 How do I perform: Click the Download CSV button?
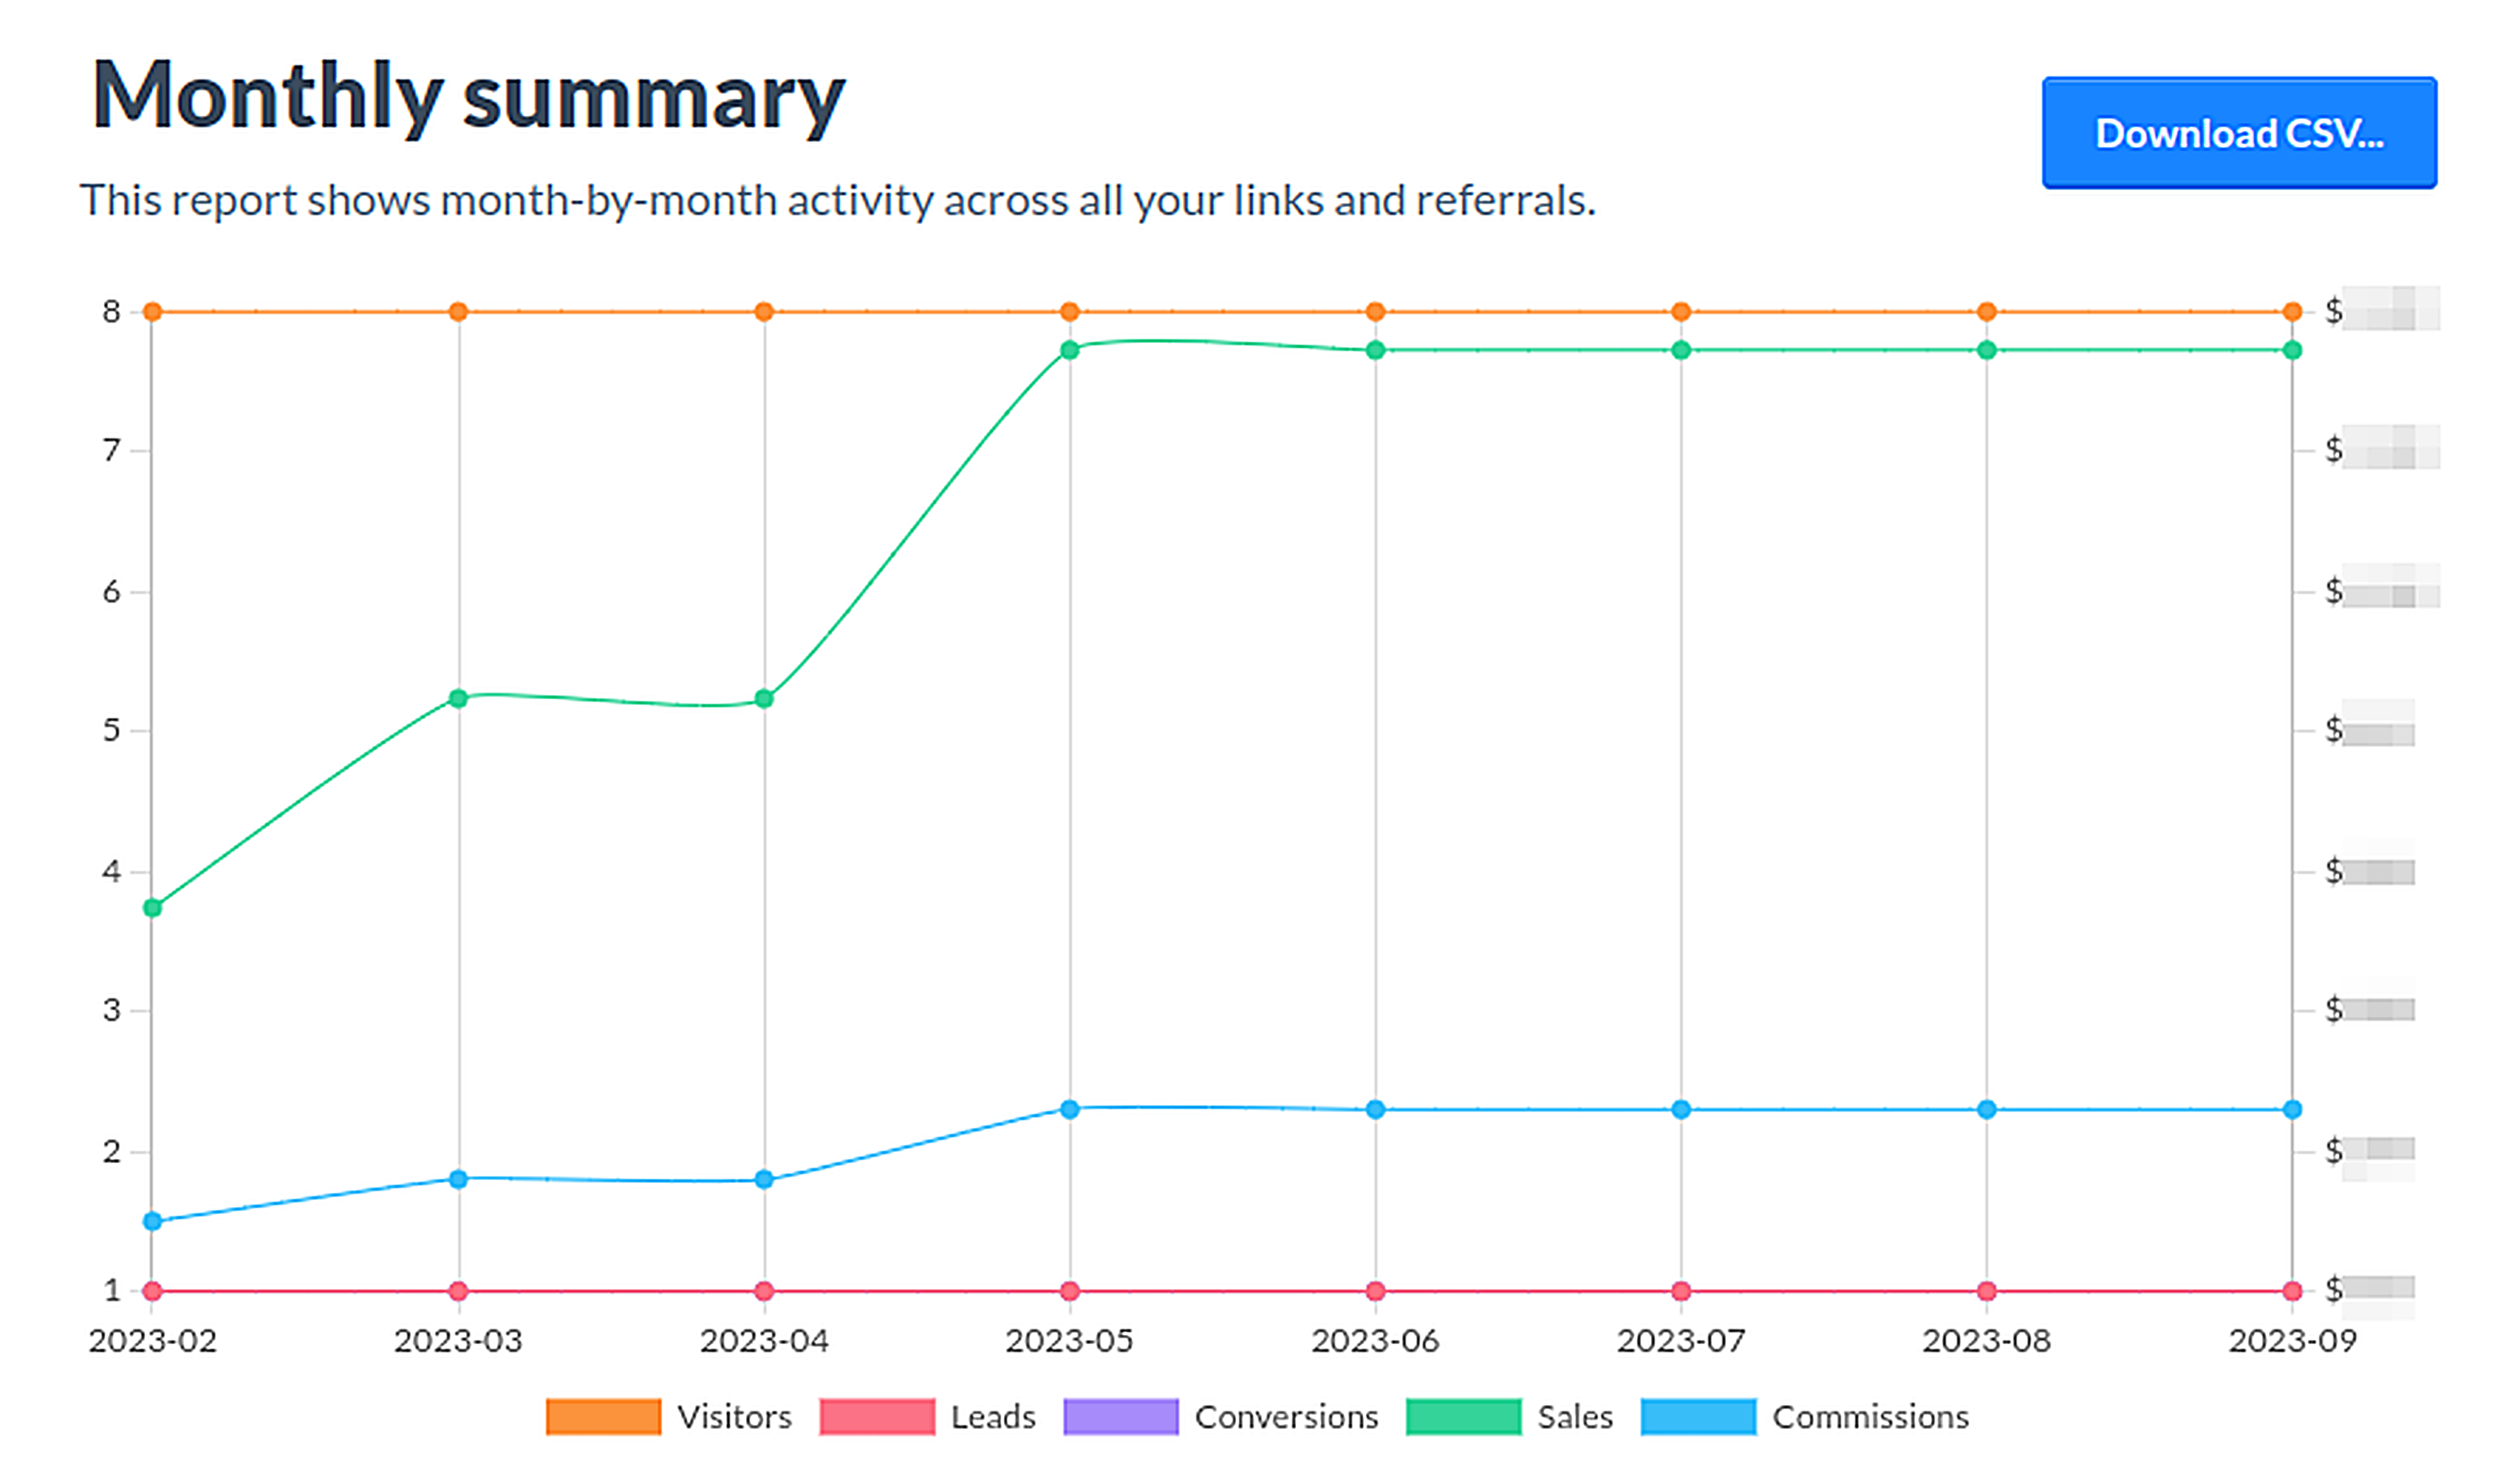coord(2238,133)
